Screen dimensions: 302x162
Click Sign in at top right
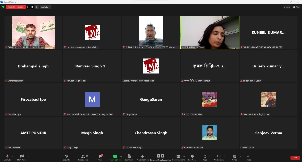click(287, 7)
